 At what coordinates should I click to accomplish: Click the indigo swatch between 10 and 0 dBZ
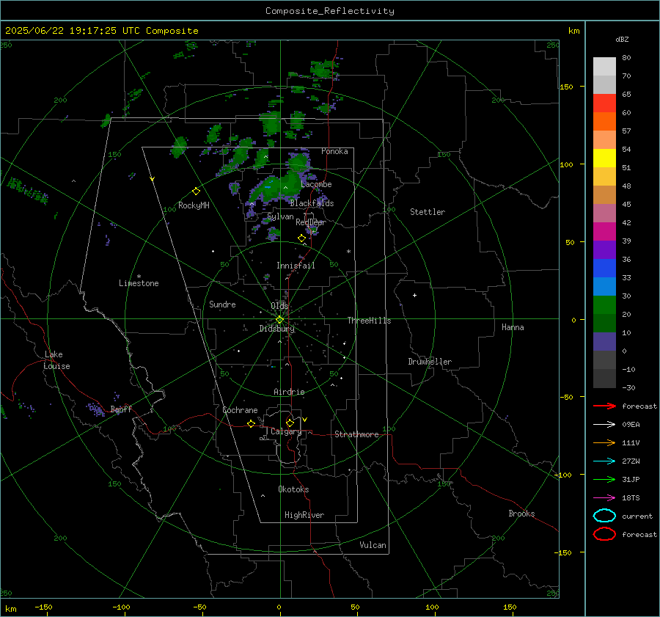[x=604, y=342]
